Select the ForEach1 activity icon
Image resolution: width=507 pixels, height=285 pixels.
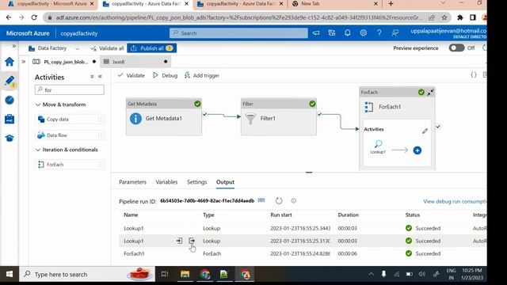click(x=368, y=107)
